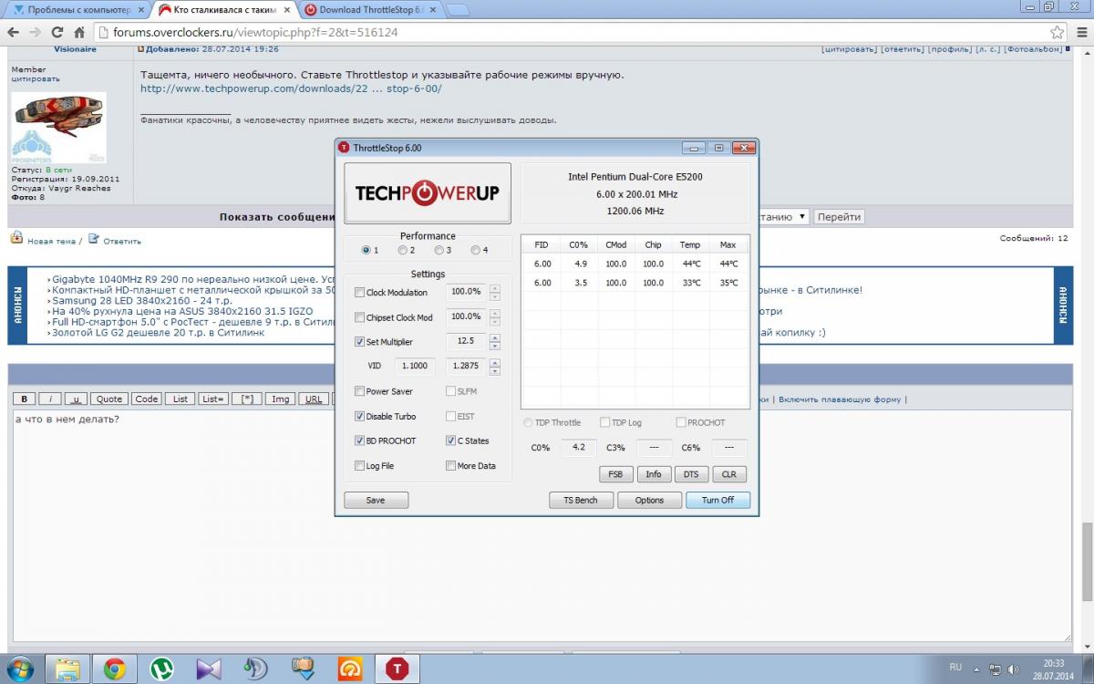Bookmark the page with the star icon

pyautogui.click(x=1055, y=32)
